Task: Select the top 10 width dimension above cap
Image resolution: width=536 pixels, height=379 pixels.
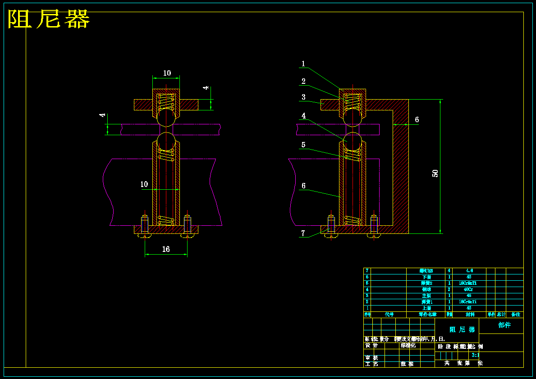Action: 166,73
